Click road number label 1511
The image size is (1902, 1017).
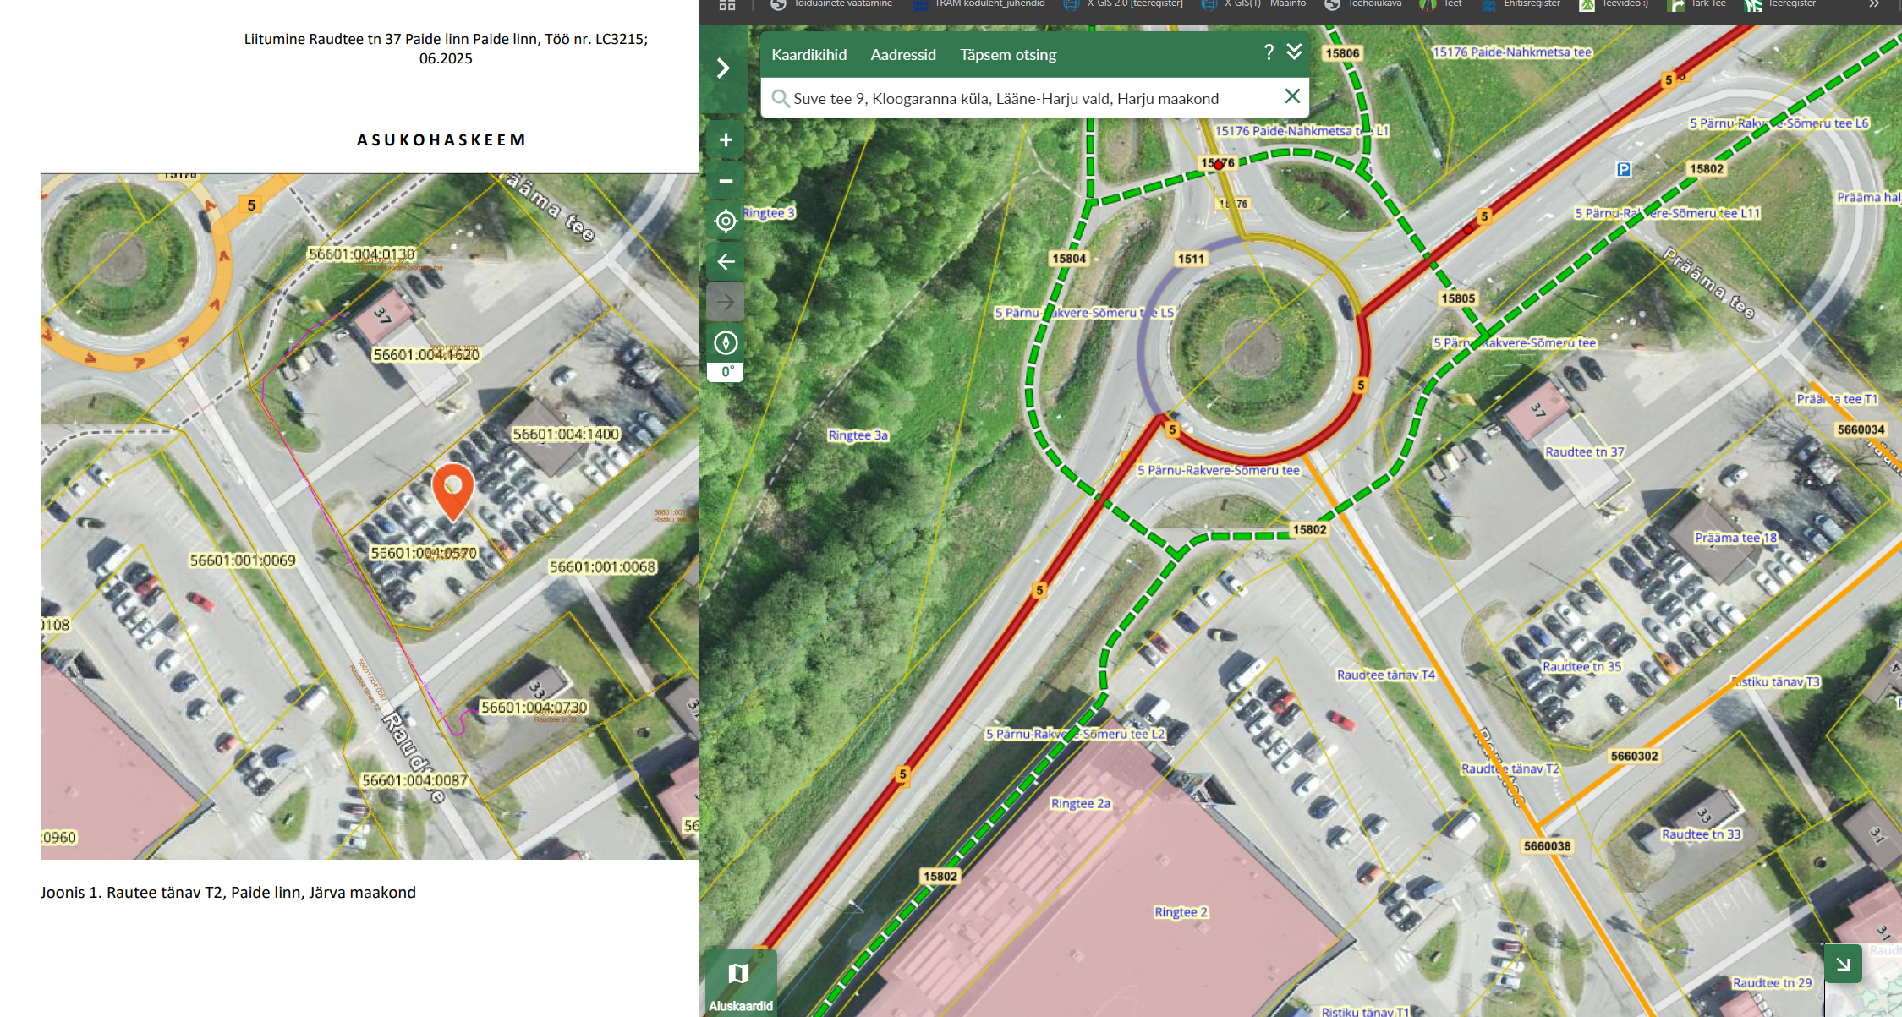(x=1191, y=259)
